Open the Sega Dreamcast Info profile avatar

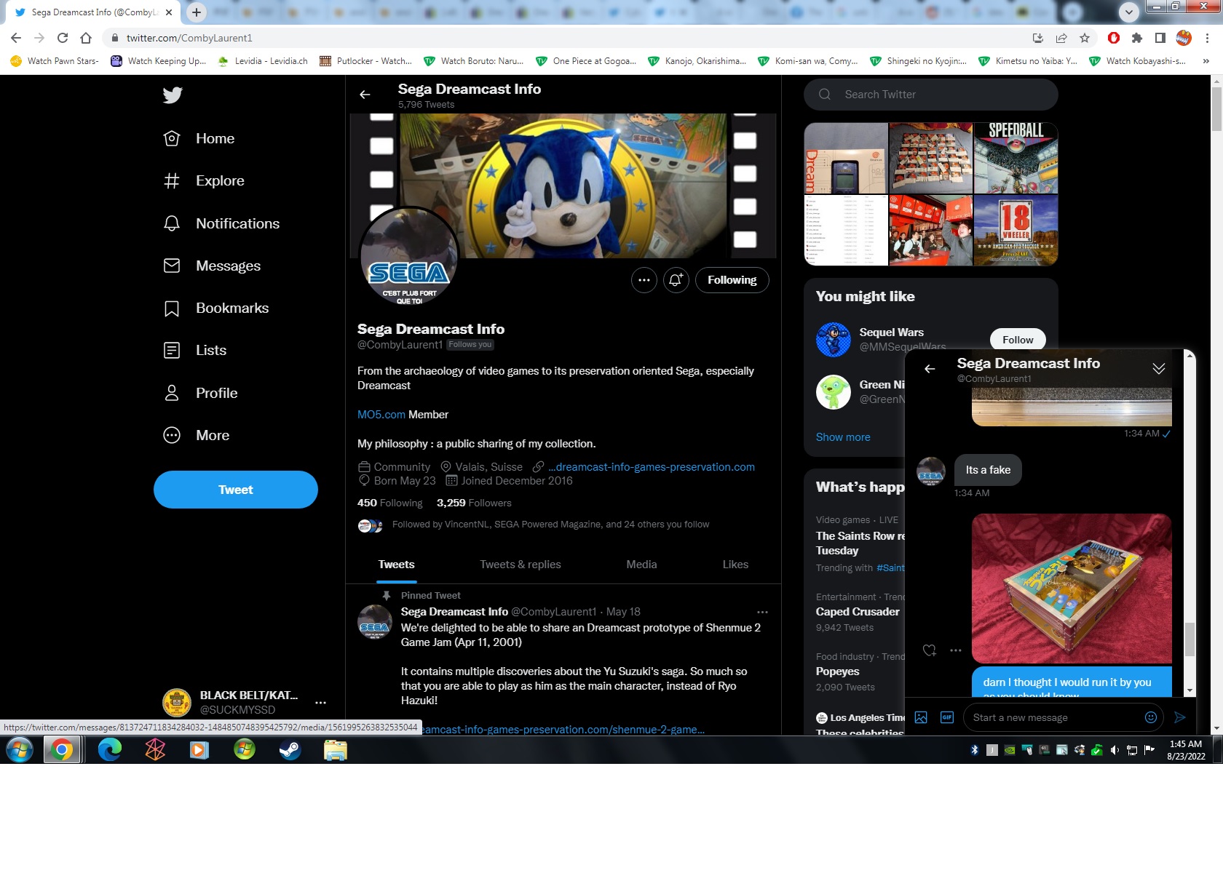(410, 257)
